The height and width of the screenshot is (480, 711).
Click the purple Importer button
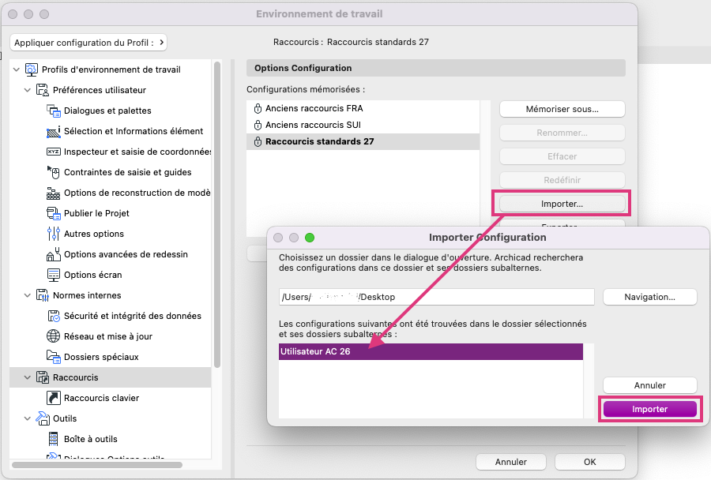coord(649,409)
